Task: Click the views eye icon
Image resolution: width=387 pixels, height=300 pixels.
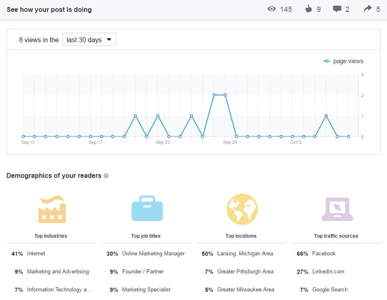Action: click(x=271, y=9)
